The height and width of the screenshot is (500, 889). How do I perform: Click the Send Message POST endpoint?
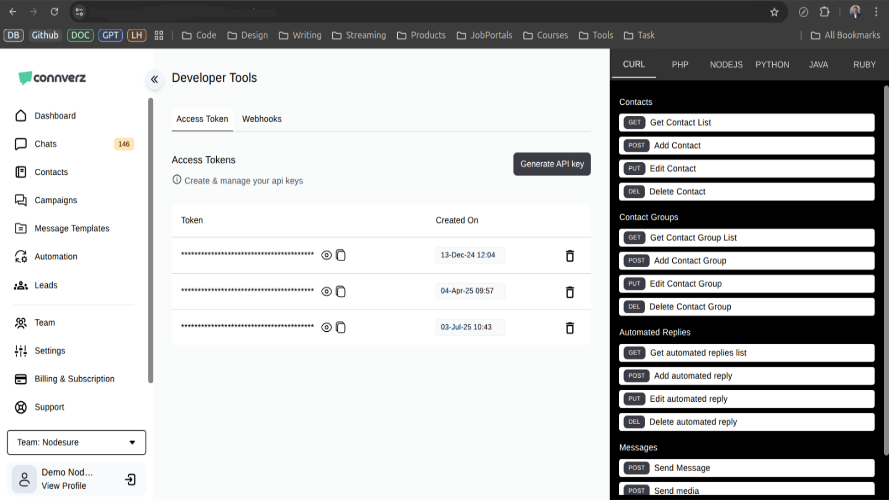[x=746, y=468]
